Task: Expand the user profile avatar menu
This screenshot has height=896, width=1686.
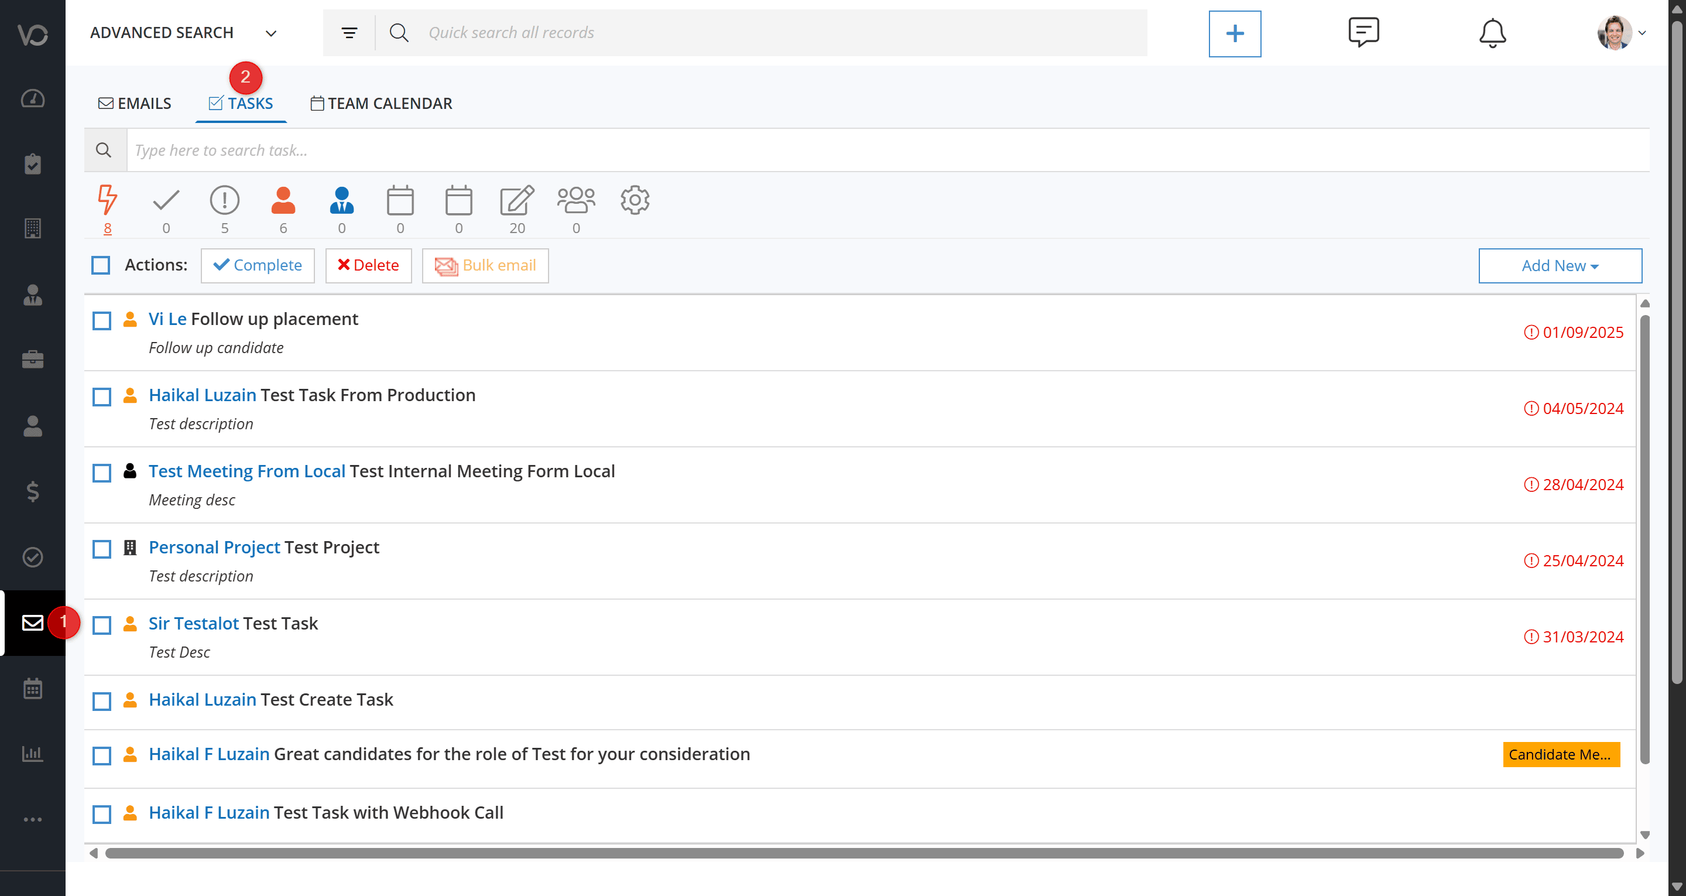Action: [x=1620, y=33]
